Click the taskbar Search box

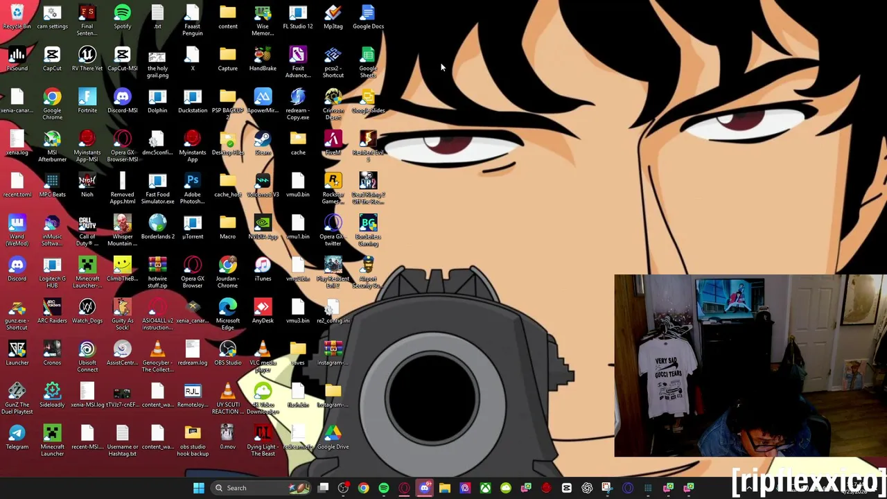coord(261,488)
